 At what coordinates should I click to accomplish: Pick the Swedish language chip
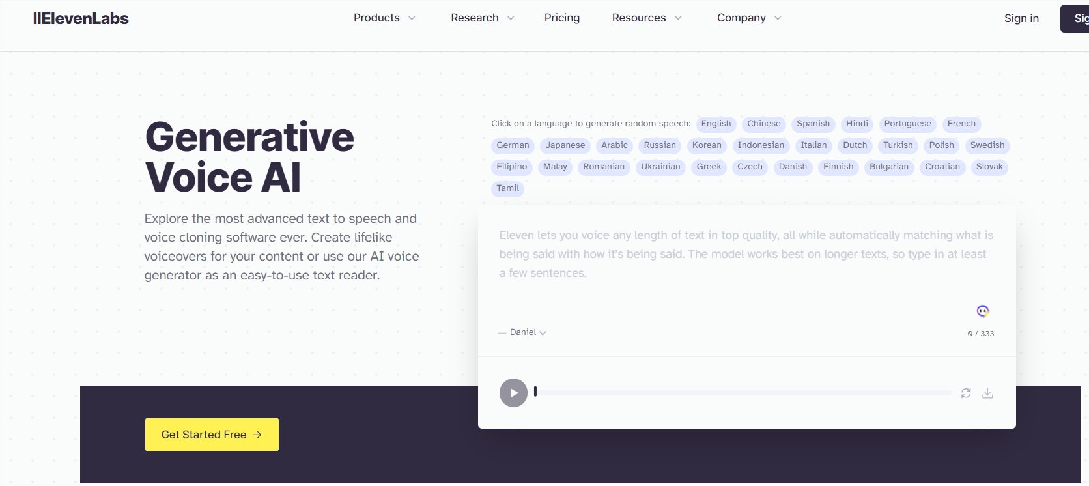pos(987,145)
